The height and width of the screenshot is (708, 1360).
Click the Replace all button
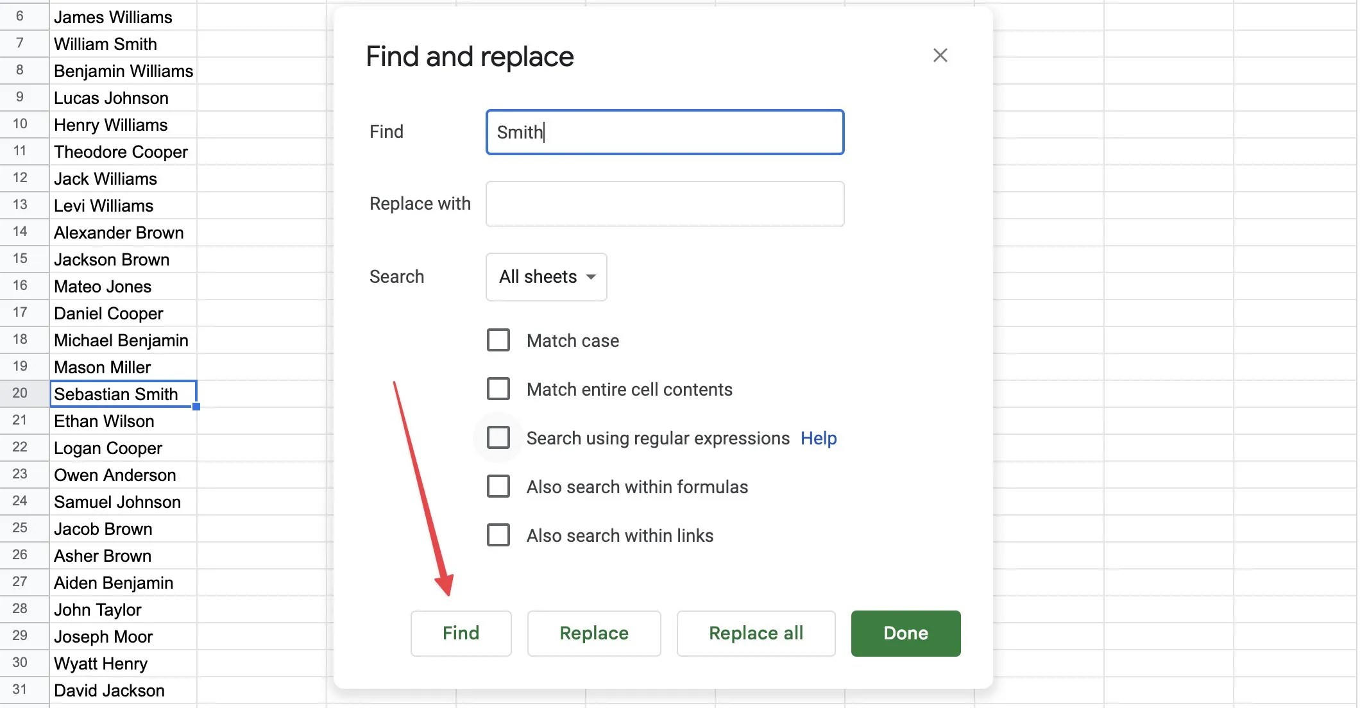pos(756,633)
